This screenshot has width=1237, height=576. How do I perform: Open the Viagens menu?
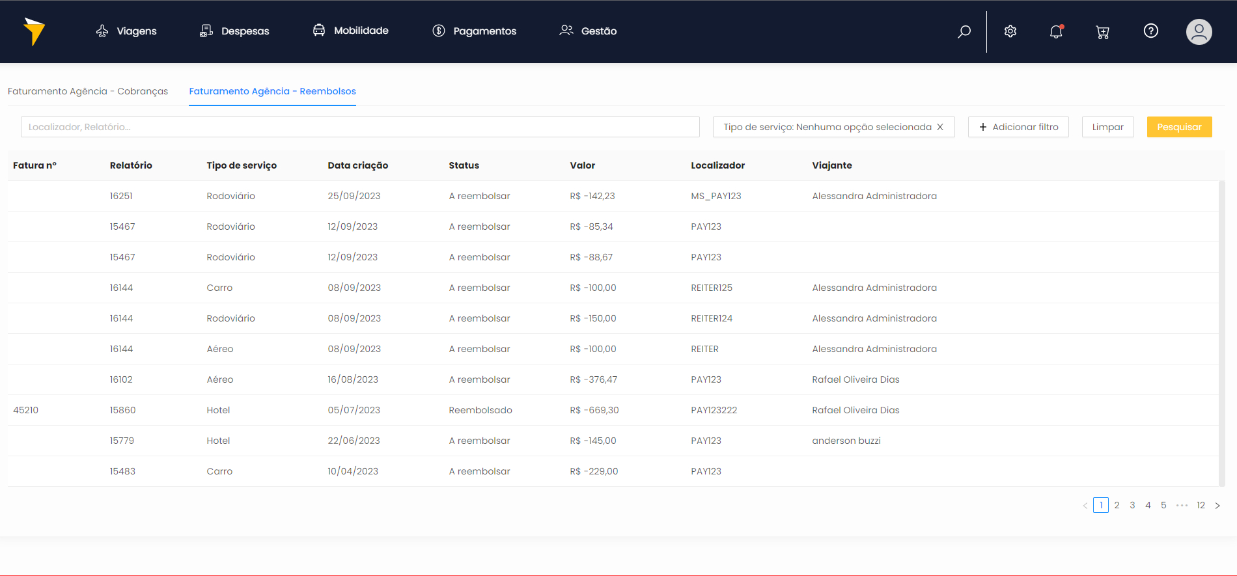click(x=127, y=31)
